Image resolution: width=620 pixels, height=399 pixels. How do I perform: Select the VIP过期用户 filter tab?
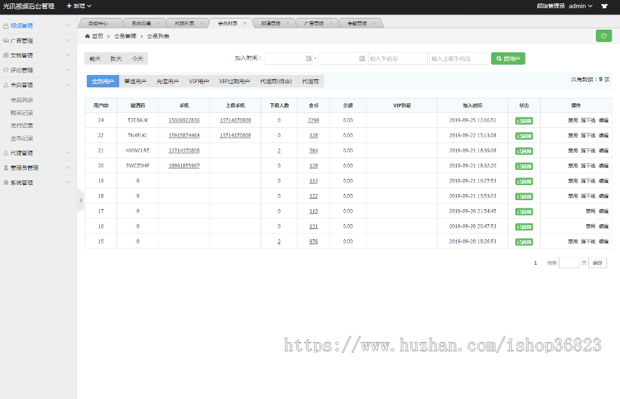234,81
